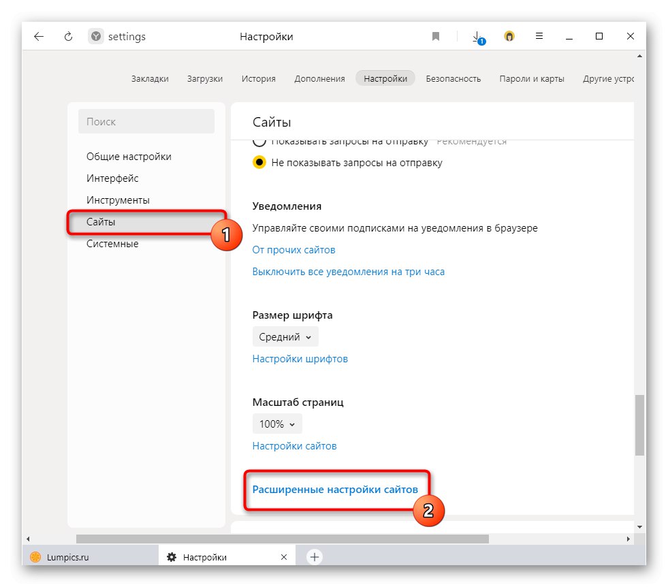The height and width of the screenshot is (587, 668).
Task: Bookmark this page with the ribbon icon
Action: pyautogui.click(x=435, y=37)
